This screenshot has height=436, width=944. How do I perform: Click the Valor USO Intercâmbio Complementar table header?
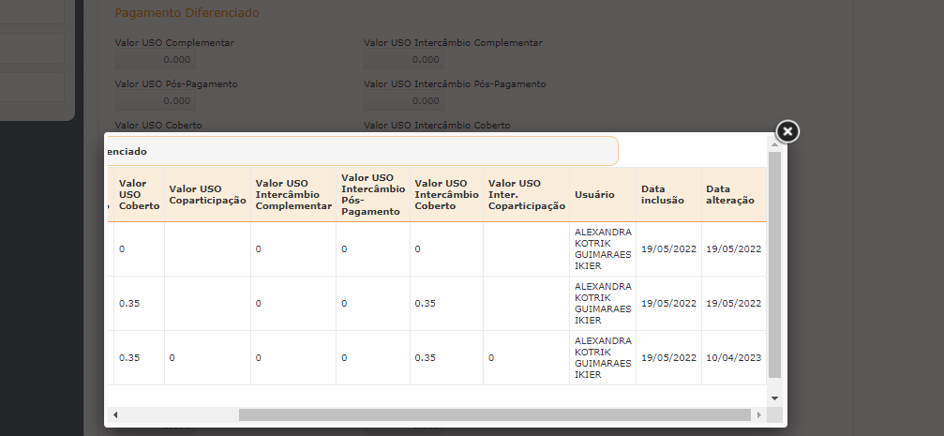pyautogui.click(x=292, y=194)
